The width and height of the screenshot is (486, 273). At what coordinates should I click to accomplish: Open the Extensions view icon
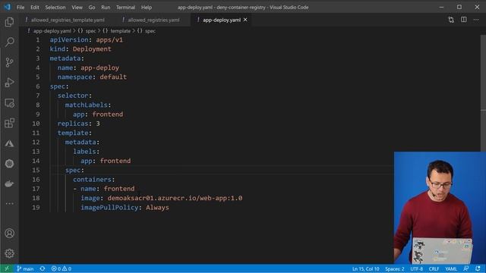tap(9, 123)
